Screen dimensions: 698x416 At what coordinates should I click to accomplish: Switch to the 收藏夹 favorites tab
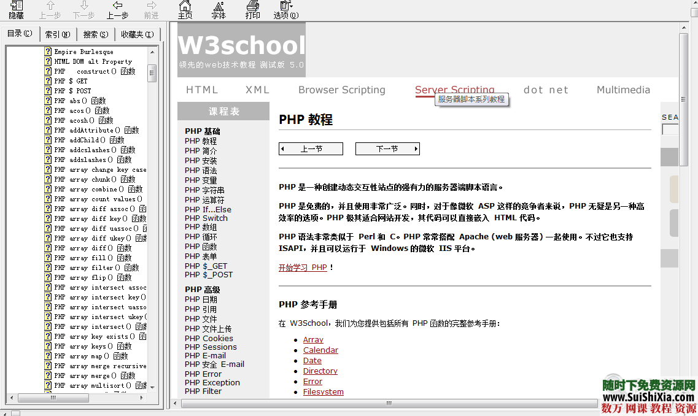pos(137,34)
